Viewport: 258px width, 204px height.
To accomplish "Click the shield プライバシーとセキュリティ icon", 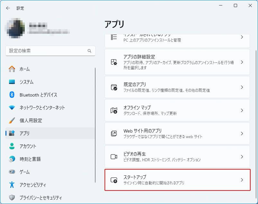I will [x=12, y=198].
